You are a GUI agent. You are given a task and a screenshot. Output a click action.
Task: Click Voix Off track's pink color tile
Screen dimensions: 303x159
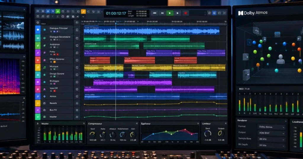38,89
